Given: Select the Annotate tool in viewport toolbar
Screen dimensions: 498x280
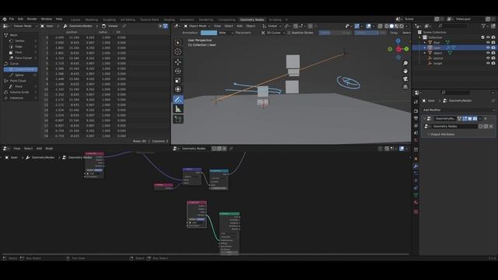Looking at the screenshot, I should (x=178, y=100).
